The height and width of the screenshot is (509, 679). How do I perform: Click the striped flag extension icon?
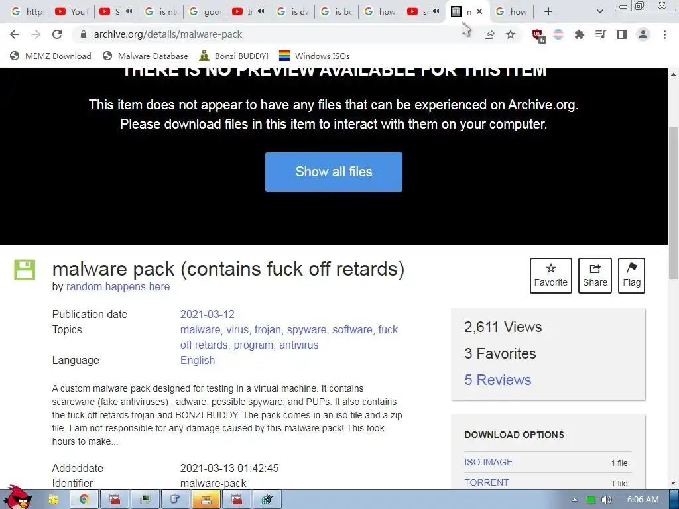558,34
